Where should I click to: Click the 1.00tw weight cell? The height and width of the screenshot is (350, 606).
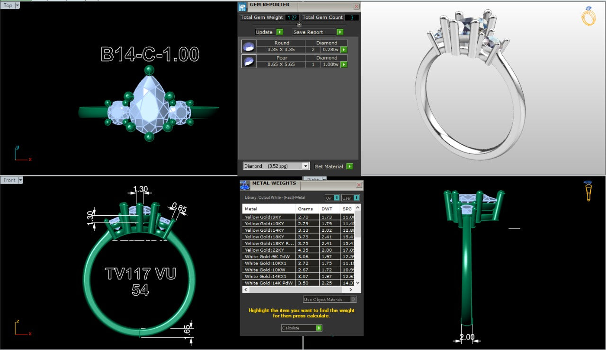click(x=330, y=65)
